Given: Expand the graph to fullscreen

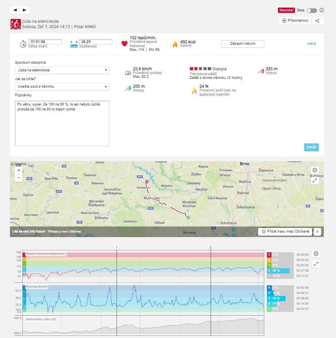Looking at the screenshot, I should [x=316, y=264].
